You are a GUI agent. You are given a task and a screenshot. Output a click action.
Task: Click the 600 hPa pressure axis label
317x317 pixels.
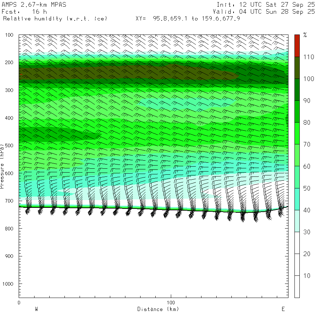[9, 173]
